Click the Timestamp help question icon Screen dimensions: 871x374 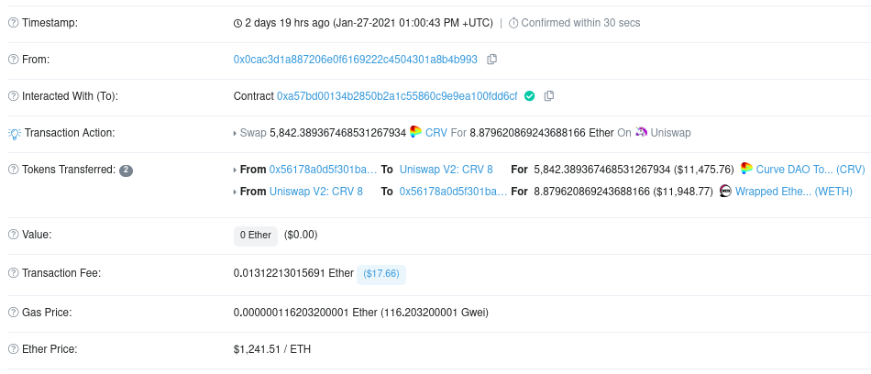(14, 23)
